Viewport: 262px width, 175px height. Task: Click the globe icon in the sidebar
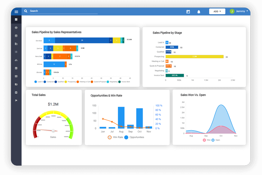click(16, 28)
